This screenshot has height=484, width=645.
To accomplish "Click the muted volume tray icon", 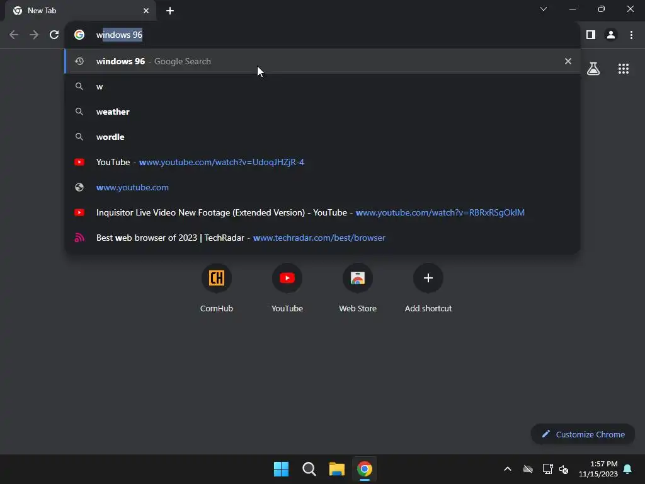I will [564, 469].
